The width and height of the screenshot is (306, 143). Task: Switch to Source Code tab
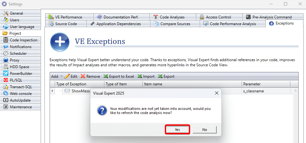pos(66,24)
